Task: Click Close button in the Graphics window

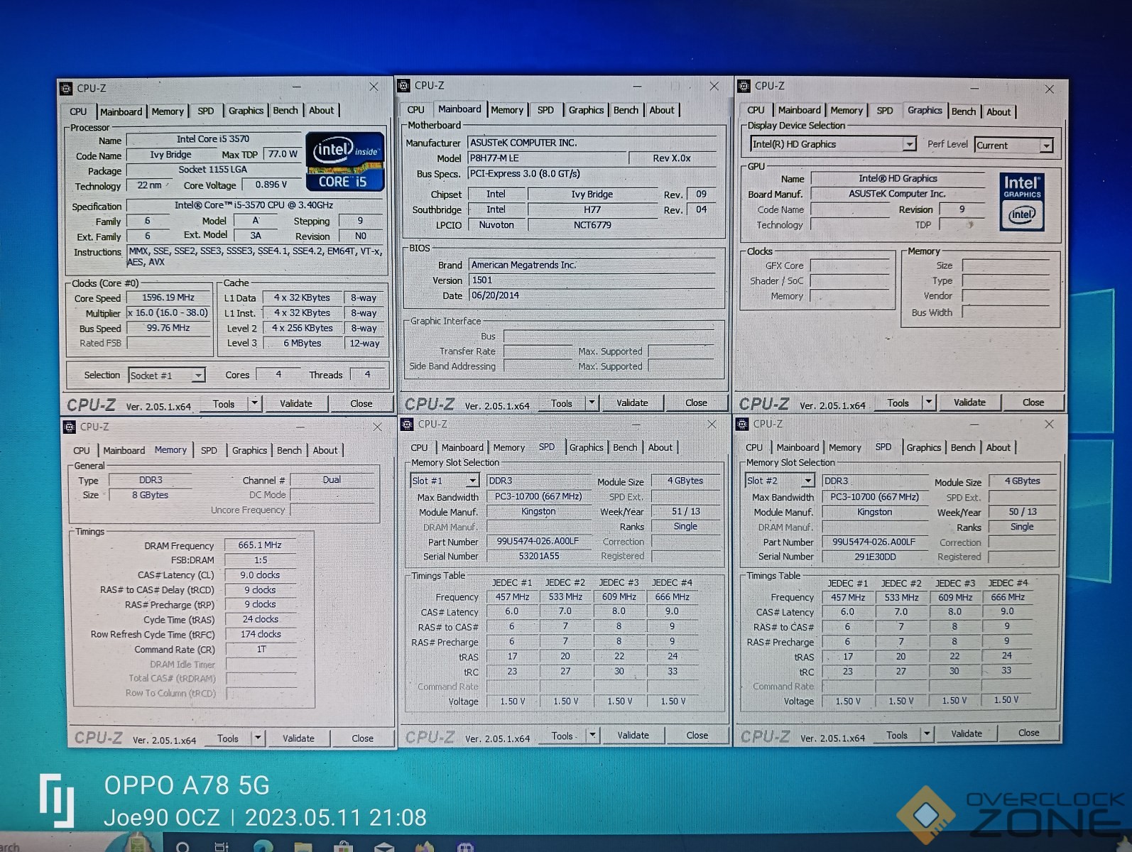Action: tap(1033, 402)
